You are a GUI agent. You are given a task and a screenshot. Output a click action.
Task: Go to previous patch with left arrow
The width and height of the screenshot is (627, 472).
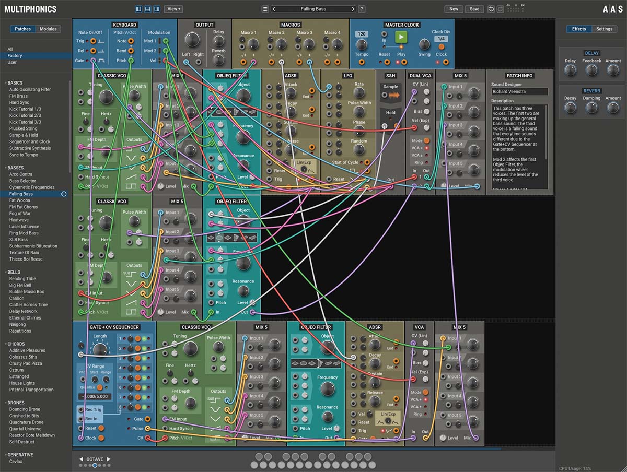[274, 9]
